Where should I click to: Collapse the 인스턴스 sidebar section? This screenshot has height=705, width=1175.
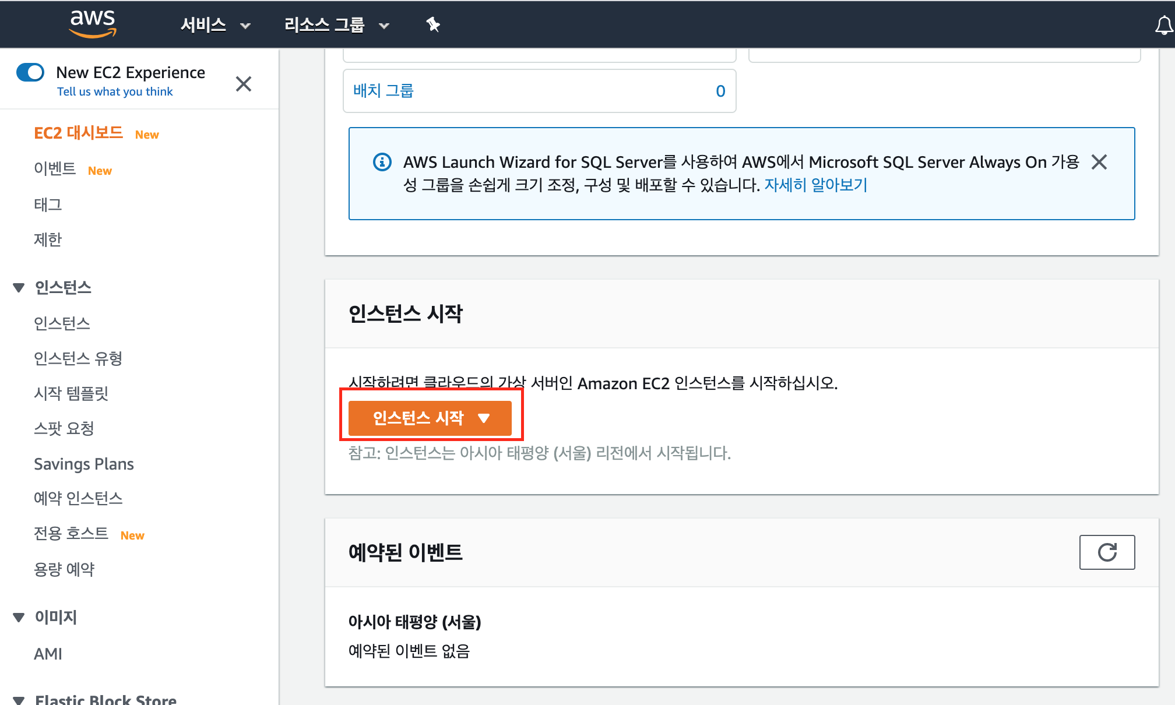point(19,287)
